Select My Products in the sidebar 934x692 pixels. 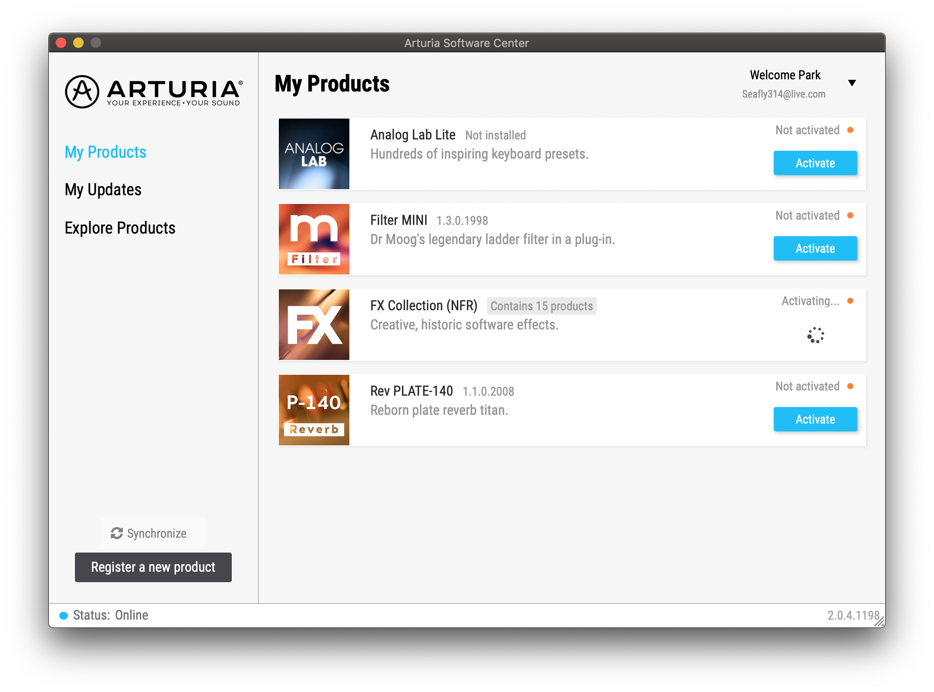tap(105, 152)
